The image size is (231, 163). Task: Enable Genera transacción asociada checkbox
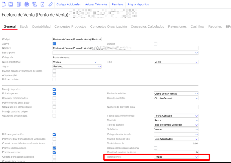pyautogui.click(x=54, y=157)
